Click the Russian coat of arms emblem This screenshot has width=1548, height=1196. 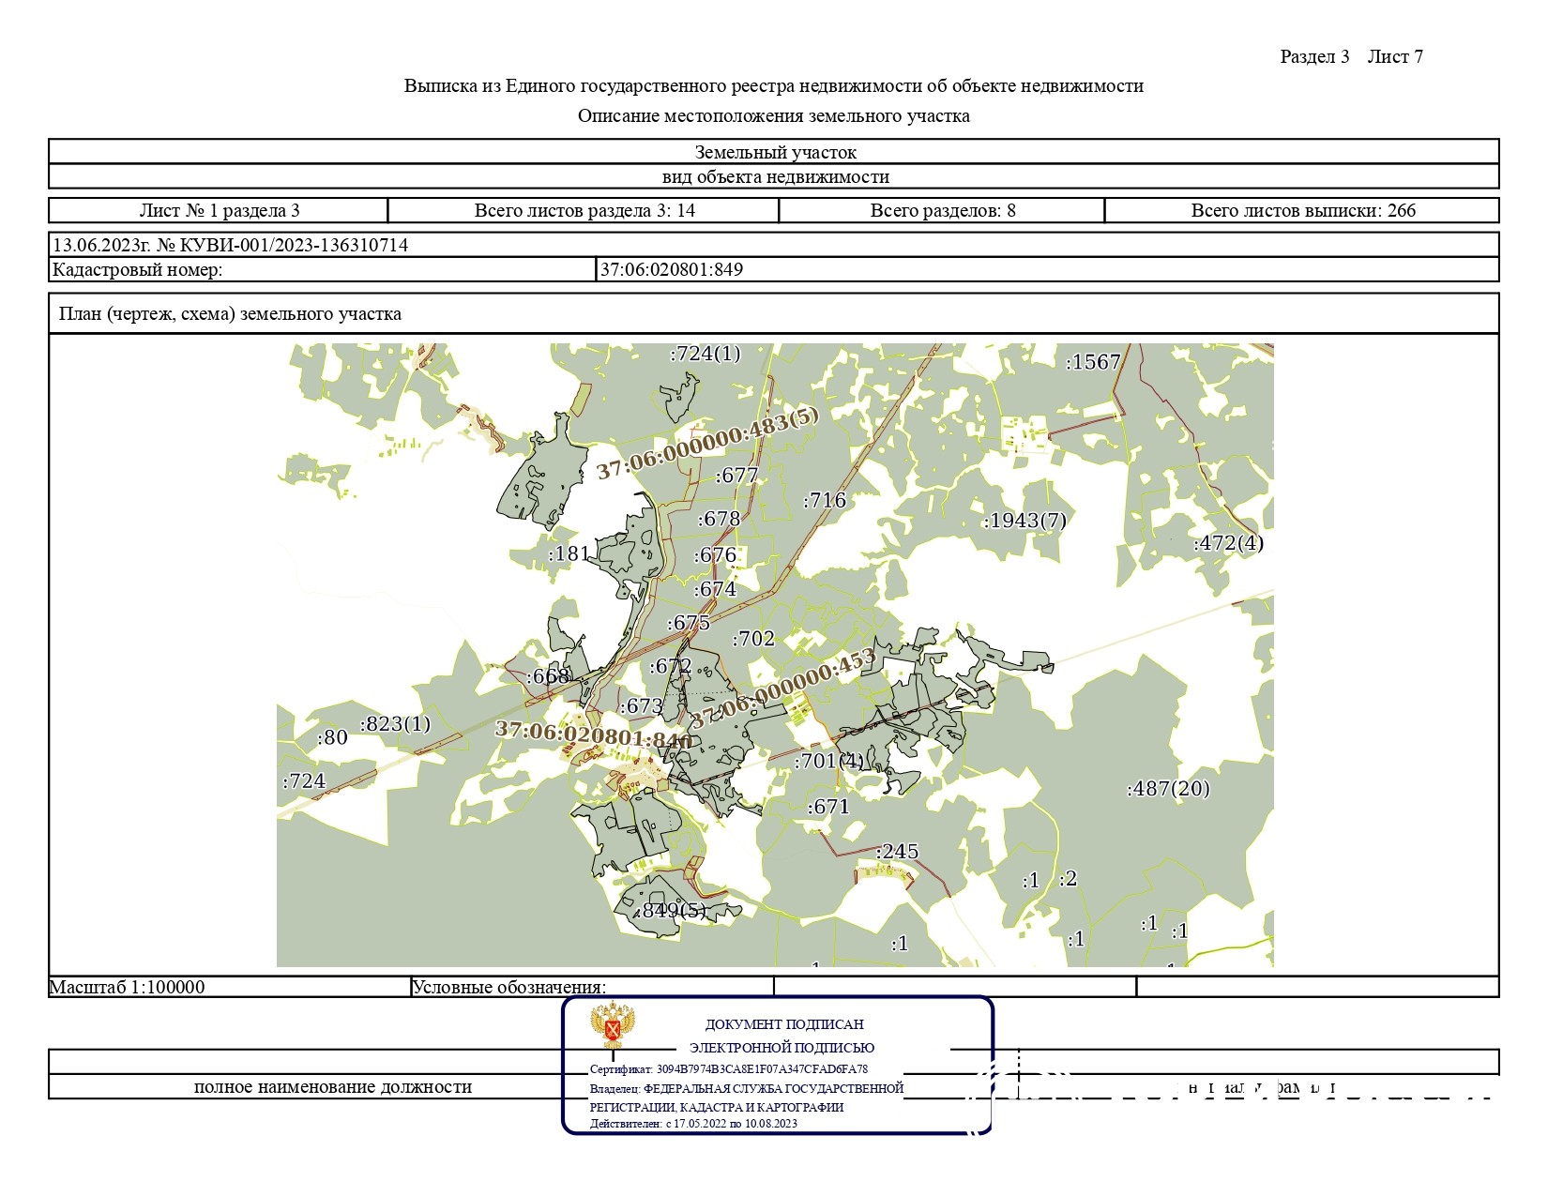pyautogui.click(x=614, y=1026)
